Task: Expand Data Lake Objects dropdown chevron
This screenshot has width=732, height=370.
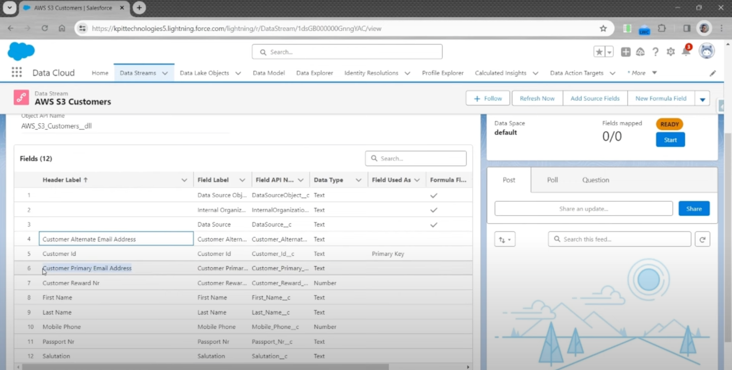Action: click(x=238, y=73)
